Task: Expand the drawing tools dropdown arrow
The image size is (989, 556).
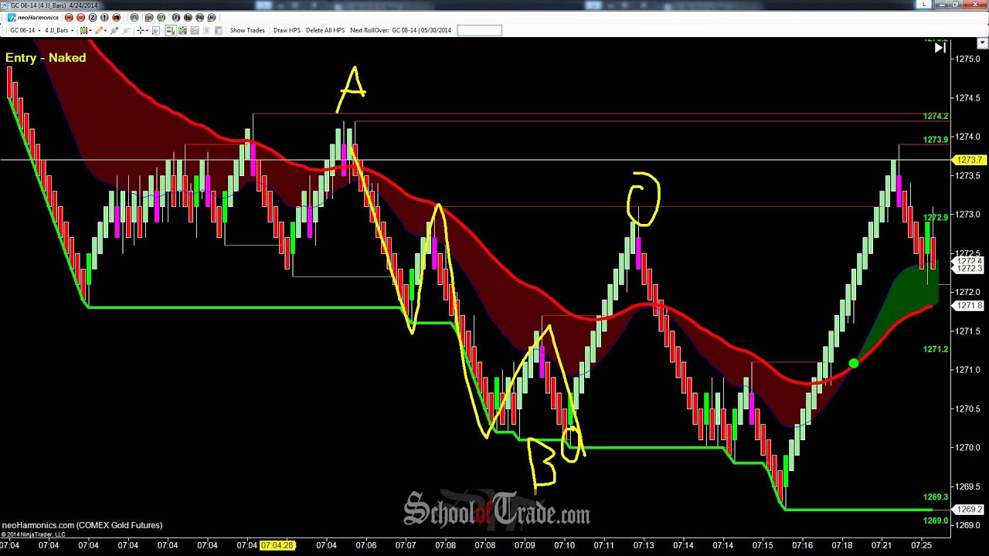Action: tap(105, 30)
